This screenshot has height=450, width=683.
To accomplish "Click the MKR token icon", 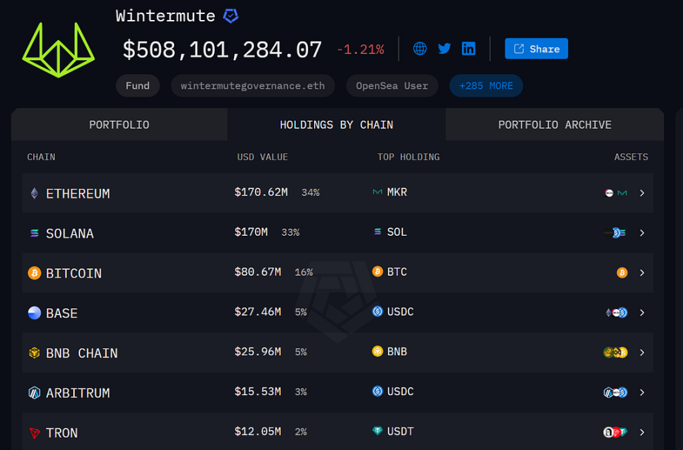I will click(378, 192).
